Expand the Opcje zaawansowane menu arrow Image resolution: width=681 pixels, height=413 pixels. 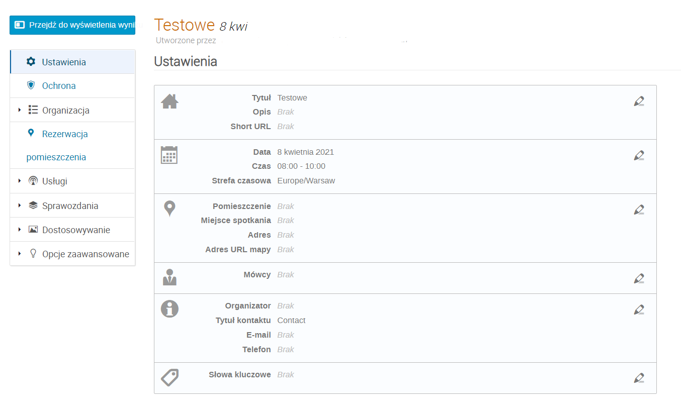[x=20, y=254]
